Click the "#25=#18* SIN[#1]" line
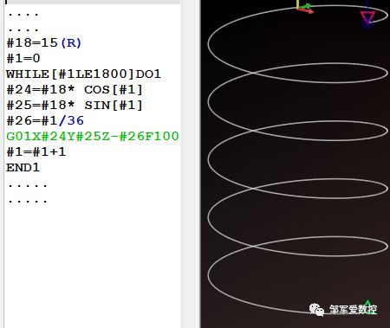The height and width of the screenshot is (328, 390). (75, 106)
